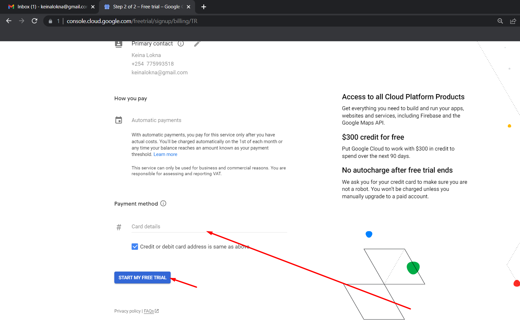520x326 pixels.
Task: Click the name Keina Lokna
Action: 146,55
